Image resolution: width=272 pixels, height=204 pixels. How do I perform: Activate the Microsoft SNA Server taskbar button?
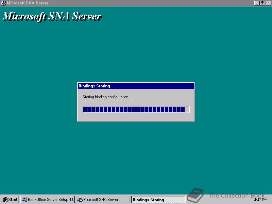click(103, 200)
